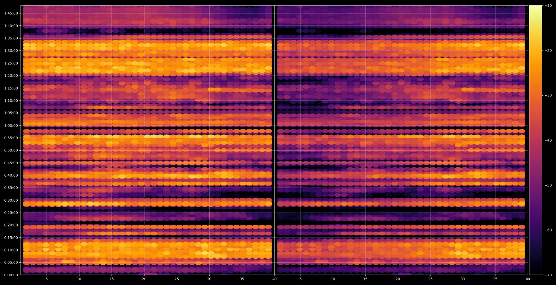Click x-axis tick 25 under left heatmap
The image size is (556, 285).
click(177, 279)
